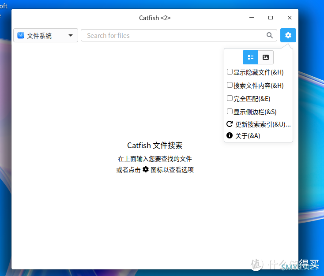The width and height of the screenshot is (324, 276).
Task: Switch to list view mode
Action: click(x=250, y=57)
